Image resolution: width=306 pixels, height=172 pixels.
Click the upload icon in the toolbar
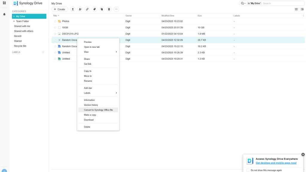(x=73, y=9)
